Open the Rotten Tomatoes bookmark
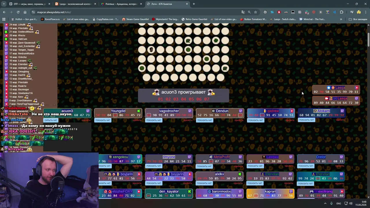The width and height of the screenshot is (370, 208). 253,19
